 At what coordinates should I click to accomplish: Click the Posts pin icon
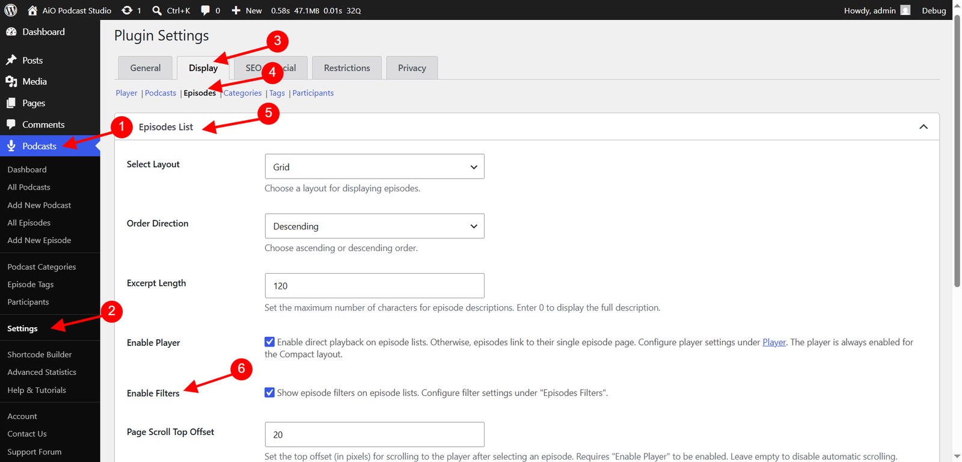point(11,60)
